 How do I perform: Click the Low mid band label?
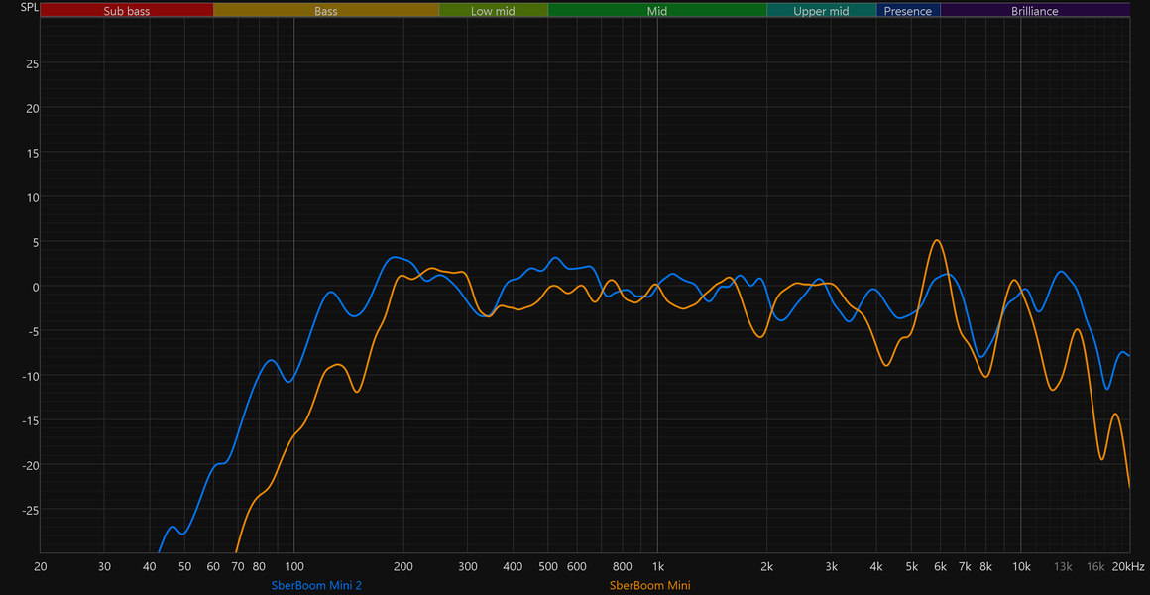pos(493,11)
